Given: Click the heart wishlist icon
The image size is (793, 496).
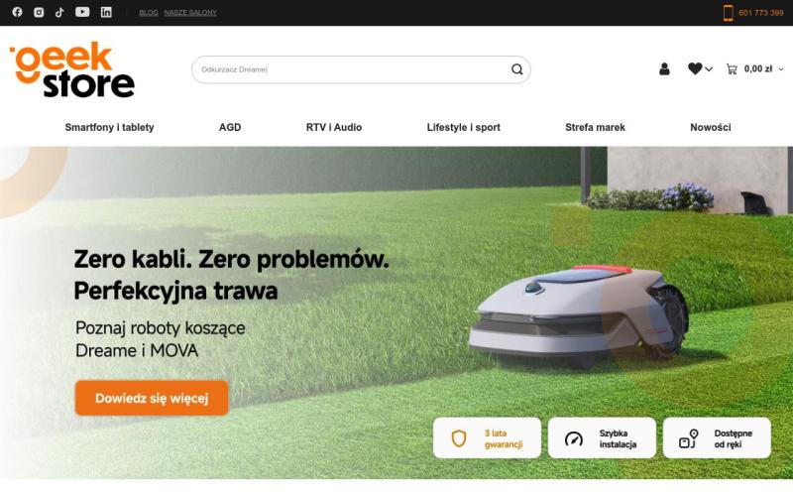Looking at the screenshot, I should coord(695,68).
